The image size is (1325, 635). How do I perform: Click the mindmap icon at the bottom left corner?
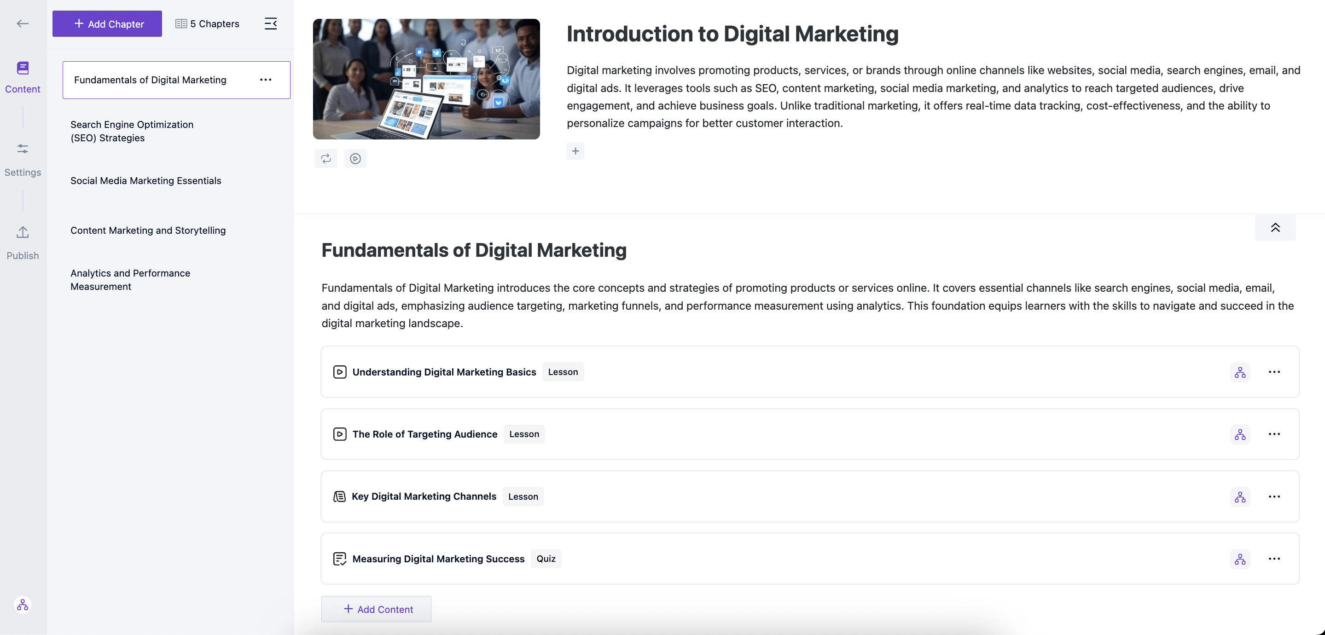pyautogui.click(x=23, y=605)
